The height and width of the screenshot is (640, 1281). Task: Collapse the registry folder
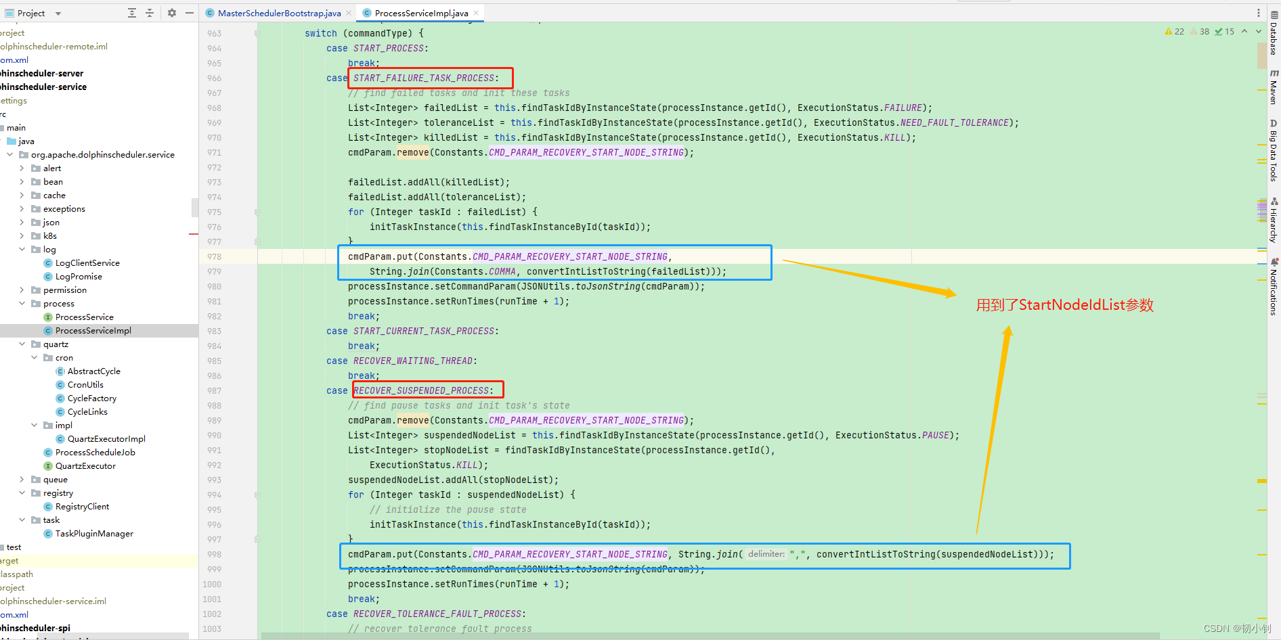(22, 493)
